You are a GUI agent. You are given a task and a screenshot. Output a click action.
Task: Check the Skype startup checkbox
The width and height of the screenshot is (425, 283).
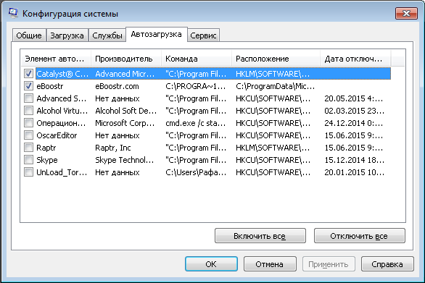(x=28, y=160)
